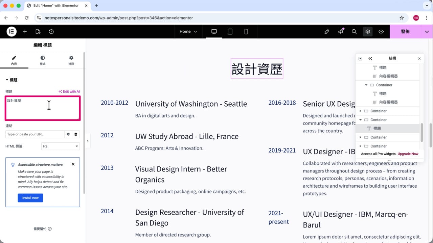Click the URL link input field

[x=35, y=134]
